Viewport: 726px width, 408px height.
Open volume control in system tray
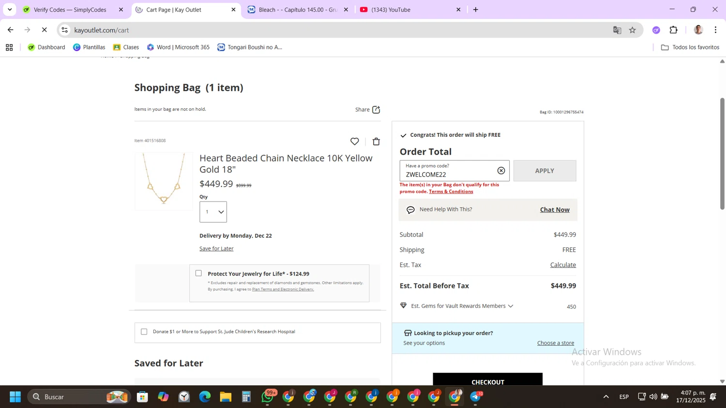(x=653, y=397)
